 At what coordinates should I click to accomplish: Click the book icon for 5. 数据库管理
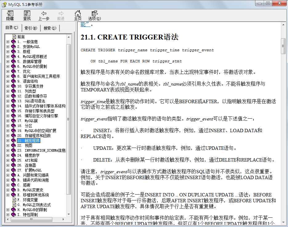point(14,61)
